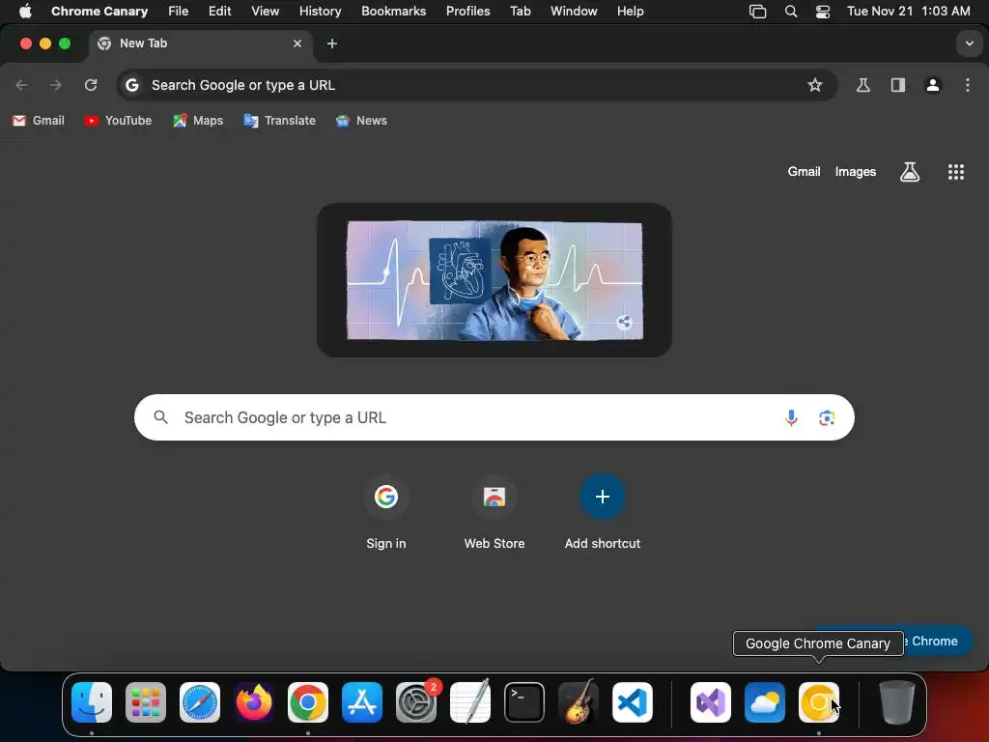Open App Store from the dock
This screenshot has height=742, width=989.
(362, 702)
